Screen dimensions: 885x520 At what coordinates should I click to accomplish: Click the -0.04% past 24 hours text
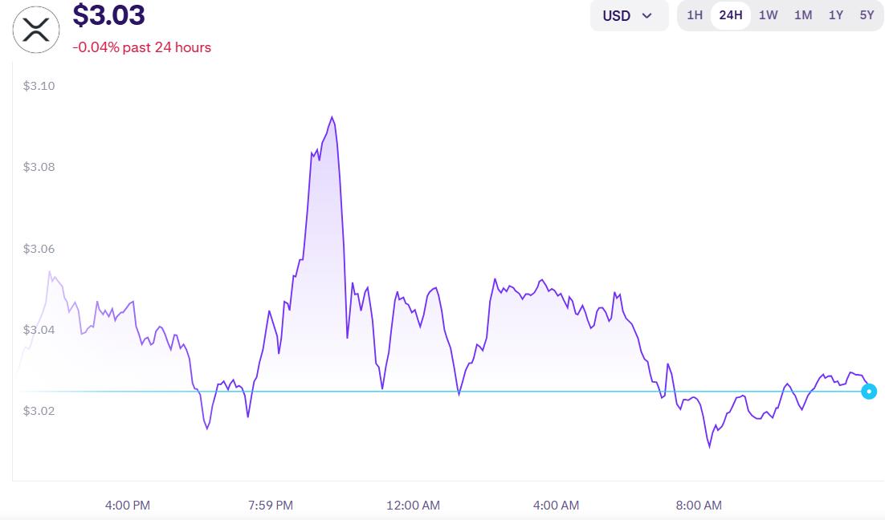(x=141, y=47)
